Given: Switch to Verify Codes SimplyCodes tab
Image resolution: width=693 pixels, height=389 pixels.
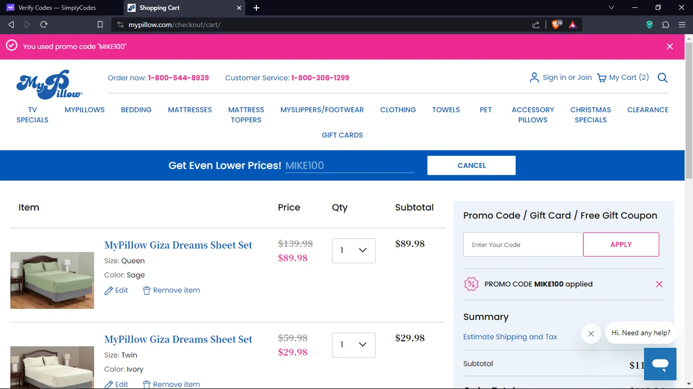Looking at the screenshot, I should coord(57,8).
